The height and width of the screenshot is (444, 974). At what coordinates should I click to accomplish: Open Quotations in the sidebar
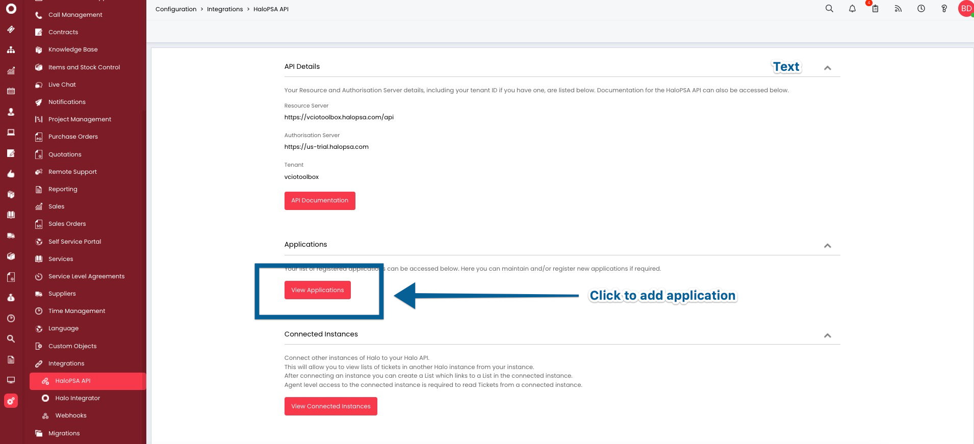(x=65, y=154)
